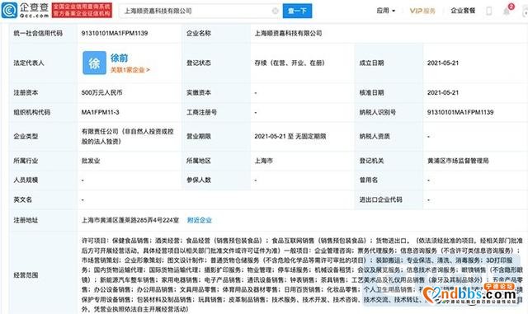Click the 实缴资本 label
Viewport: 528px width, 314px height.
199,92
